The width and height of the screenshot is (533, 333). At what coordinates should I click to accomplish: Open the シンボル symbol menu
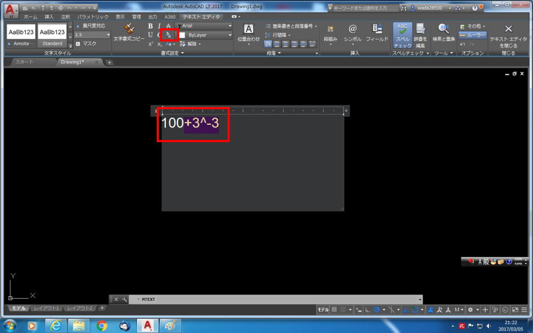352,34
